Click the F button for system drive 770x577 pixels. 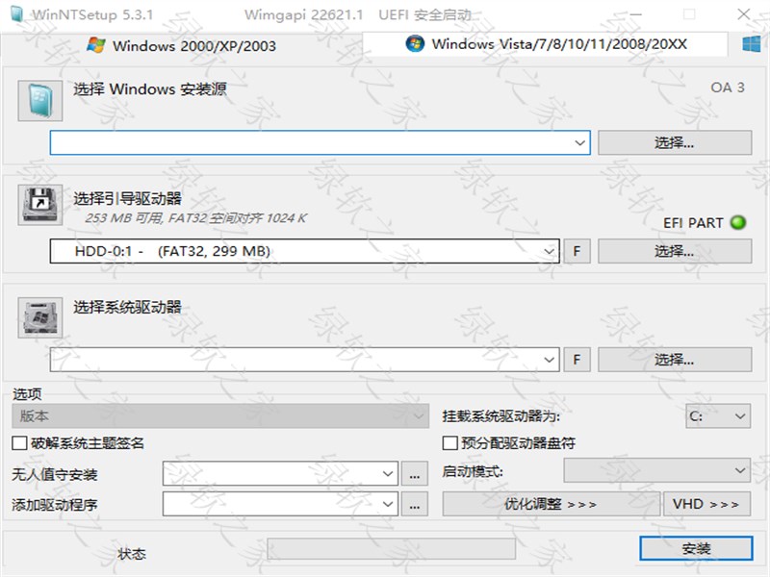(577, 360)
